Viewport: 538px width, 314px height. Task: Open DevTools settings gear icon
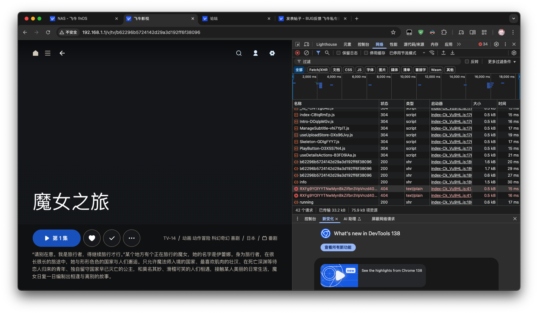(x=496, y=44)
